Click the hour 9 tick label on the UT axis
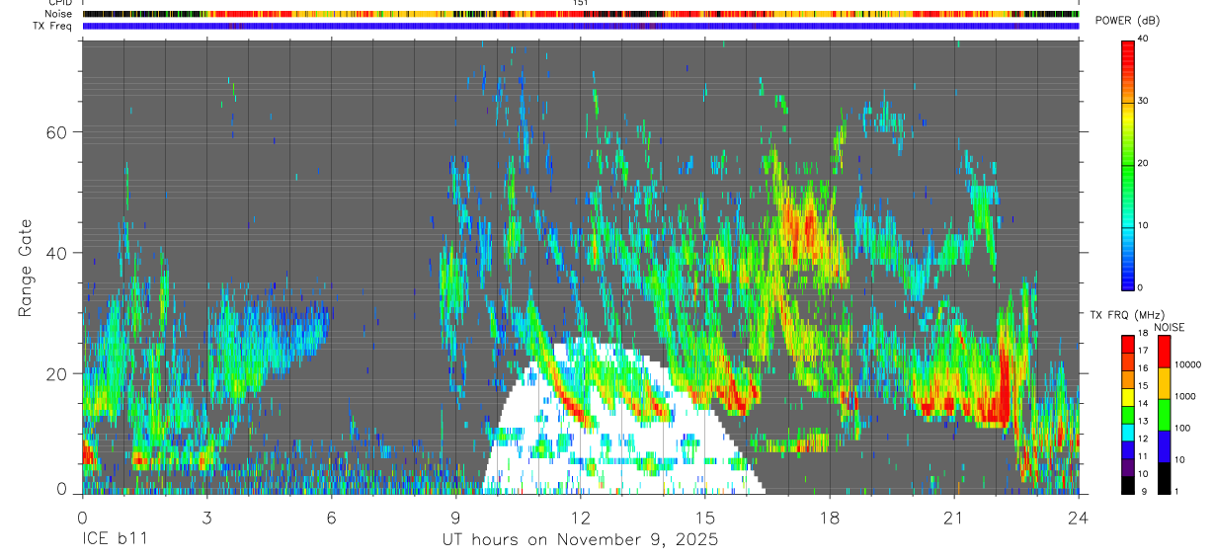Image resolution: width=1213 pixels, height=560 pixels. tap(455, 519)
